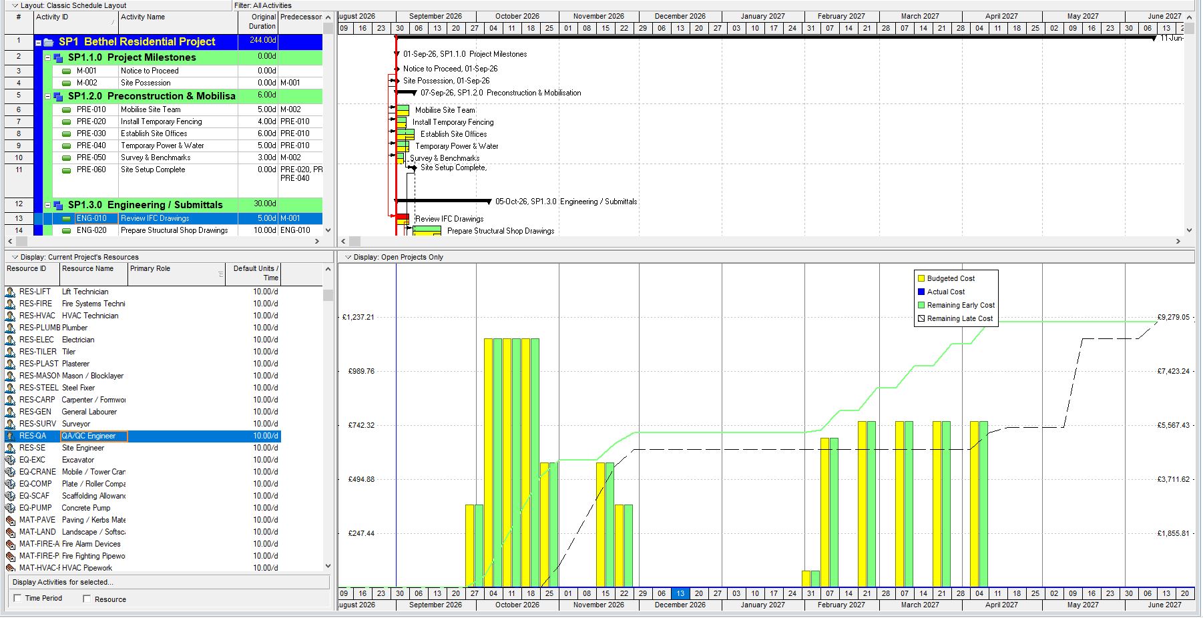Click the Remaining Late Cost legend swatch
The height and width of the screenshot is (618, 1203).
click(921, 319)
